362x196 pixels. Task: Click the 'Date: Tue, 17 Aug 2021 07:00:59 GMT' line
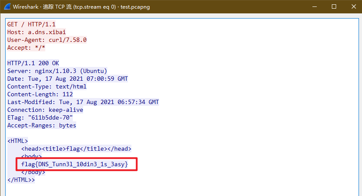67,79
